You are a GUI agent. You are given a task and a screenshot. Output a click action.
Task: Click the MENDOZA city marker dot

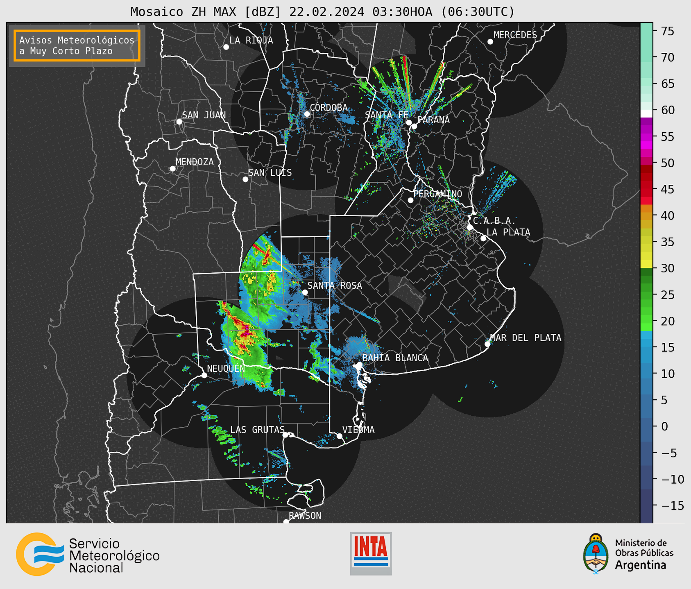[172, 169]
